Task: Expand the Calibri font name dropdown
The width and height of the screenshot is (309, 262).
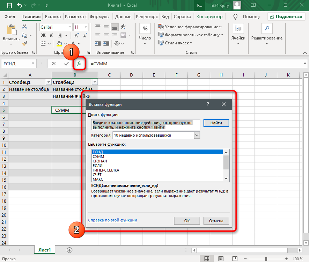Action: pos(69,27)
